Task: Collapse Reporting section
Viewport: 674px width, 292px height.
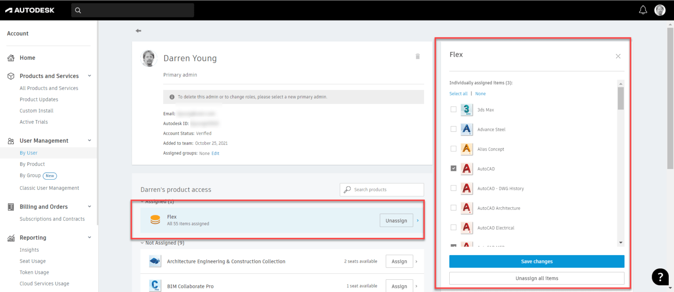Action: (90, 238)
